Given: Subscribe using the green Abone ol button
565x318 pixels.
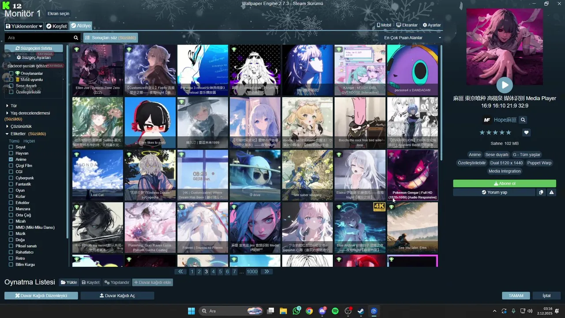Looking at the screenshot, I should click(505, 184).
